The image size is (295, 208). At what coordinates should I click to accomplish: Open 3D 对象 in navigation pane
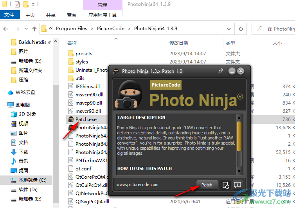27,114
